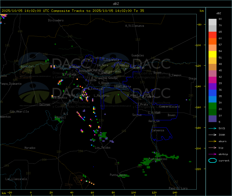This screenshot has width=232, height=196.
Task: Click the 'El_Desvio' map label
Action: (60, 98)
